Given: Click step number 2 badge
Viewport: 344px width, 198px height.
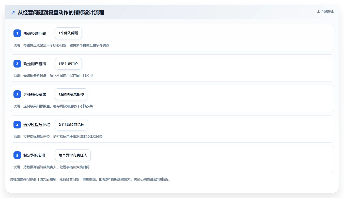Looking at the screenshot, I should (x=17, y=64).
